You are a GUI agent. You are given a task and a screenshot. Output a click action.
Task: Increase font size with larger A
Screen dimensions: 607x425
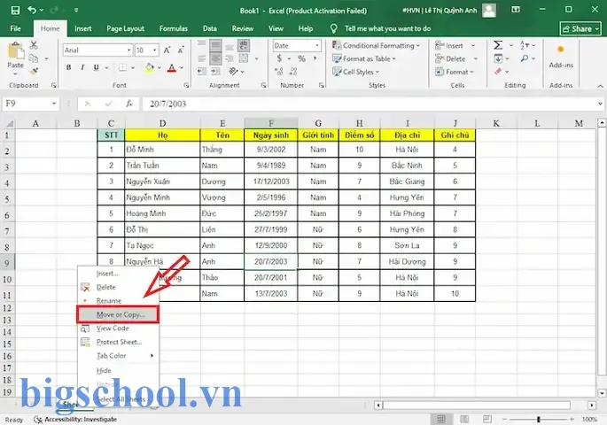(x=167, y=50)
